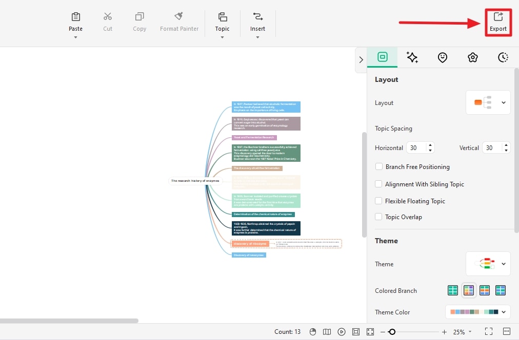The width and height of the screenshot is (519, 340).
Task: Decrease Horizontal spacing with down arrow
Action: (430, 151)
